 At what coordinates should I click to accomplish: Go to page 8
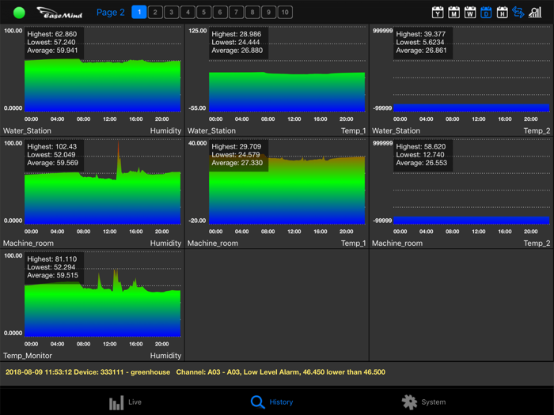coord(252,13)
